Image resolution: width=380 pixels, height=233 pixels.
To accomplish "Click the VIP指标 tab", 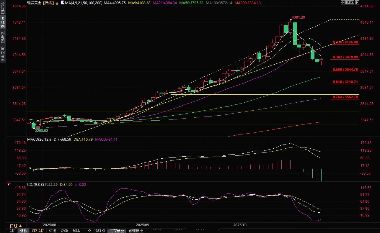I will 38,231.
